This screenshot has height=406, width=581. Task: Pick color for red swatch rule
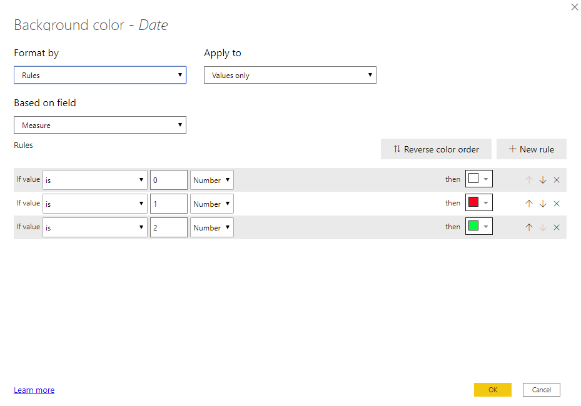(478, 202)
